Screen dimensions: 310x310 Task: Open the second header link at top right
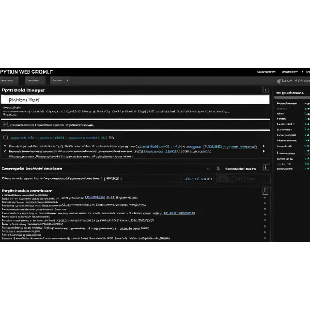(290, 72)
